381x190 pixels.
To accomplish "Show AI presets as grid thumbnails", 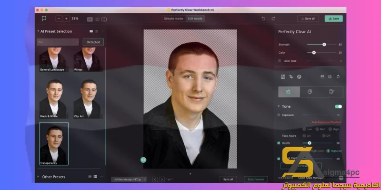I will point(91,31).
